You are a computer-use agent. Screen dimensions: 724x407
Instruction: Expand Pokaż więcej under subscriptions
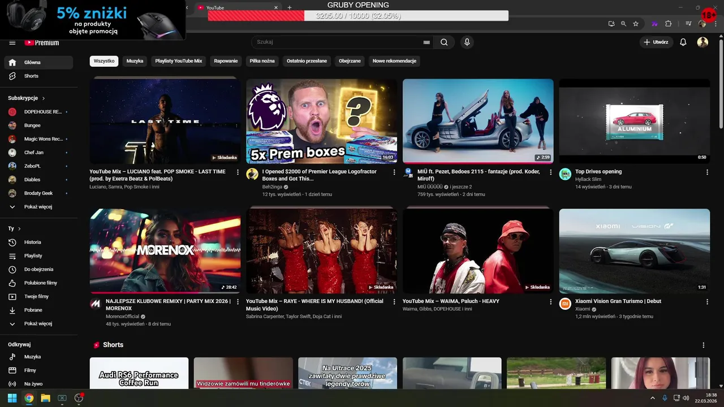click(38, 207)
